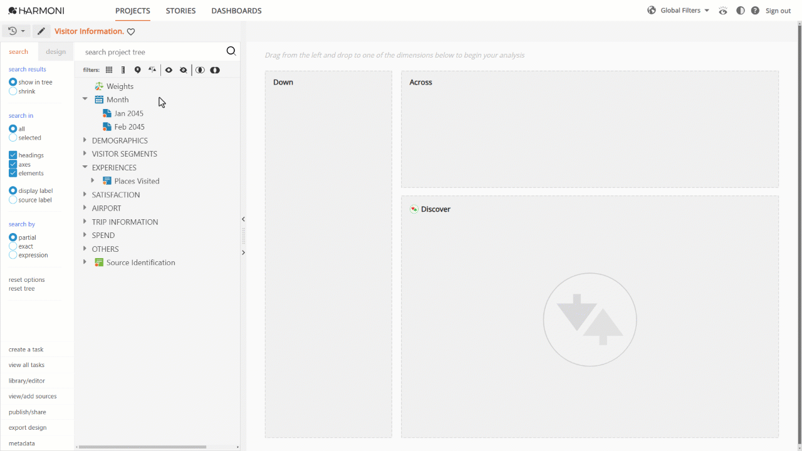Collapse the EXPERIENCES heading
The height and width of the screenshot is (451, 802).
(85, 167)
